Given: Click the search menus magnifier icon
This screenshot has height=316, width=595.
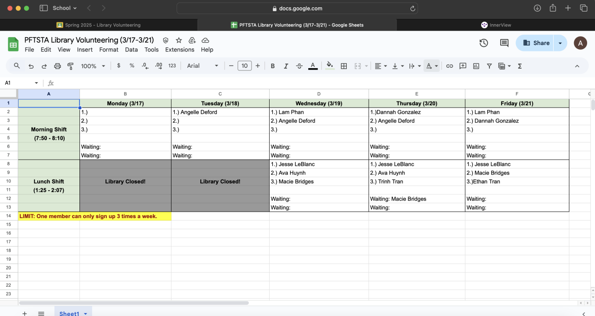Looking at the screenshot, I should point(17,66).
